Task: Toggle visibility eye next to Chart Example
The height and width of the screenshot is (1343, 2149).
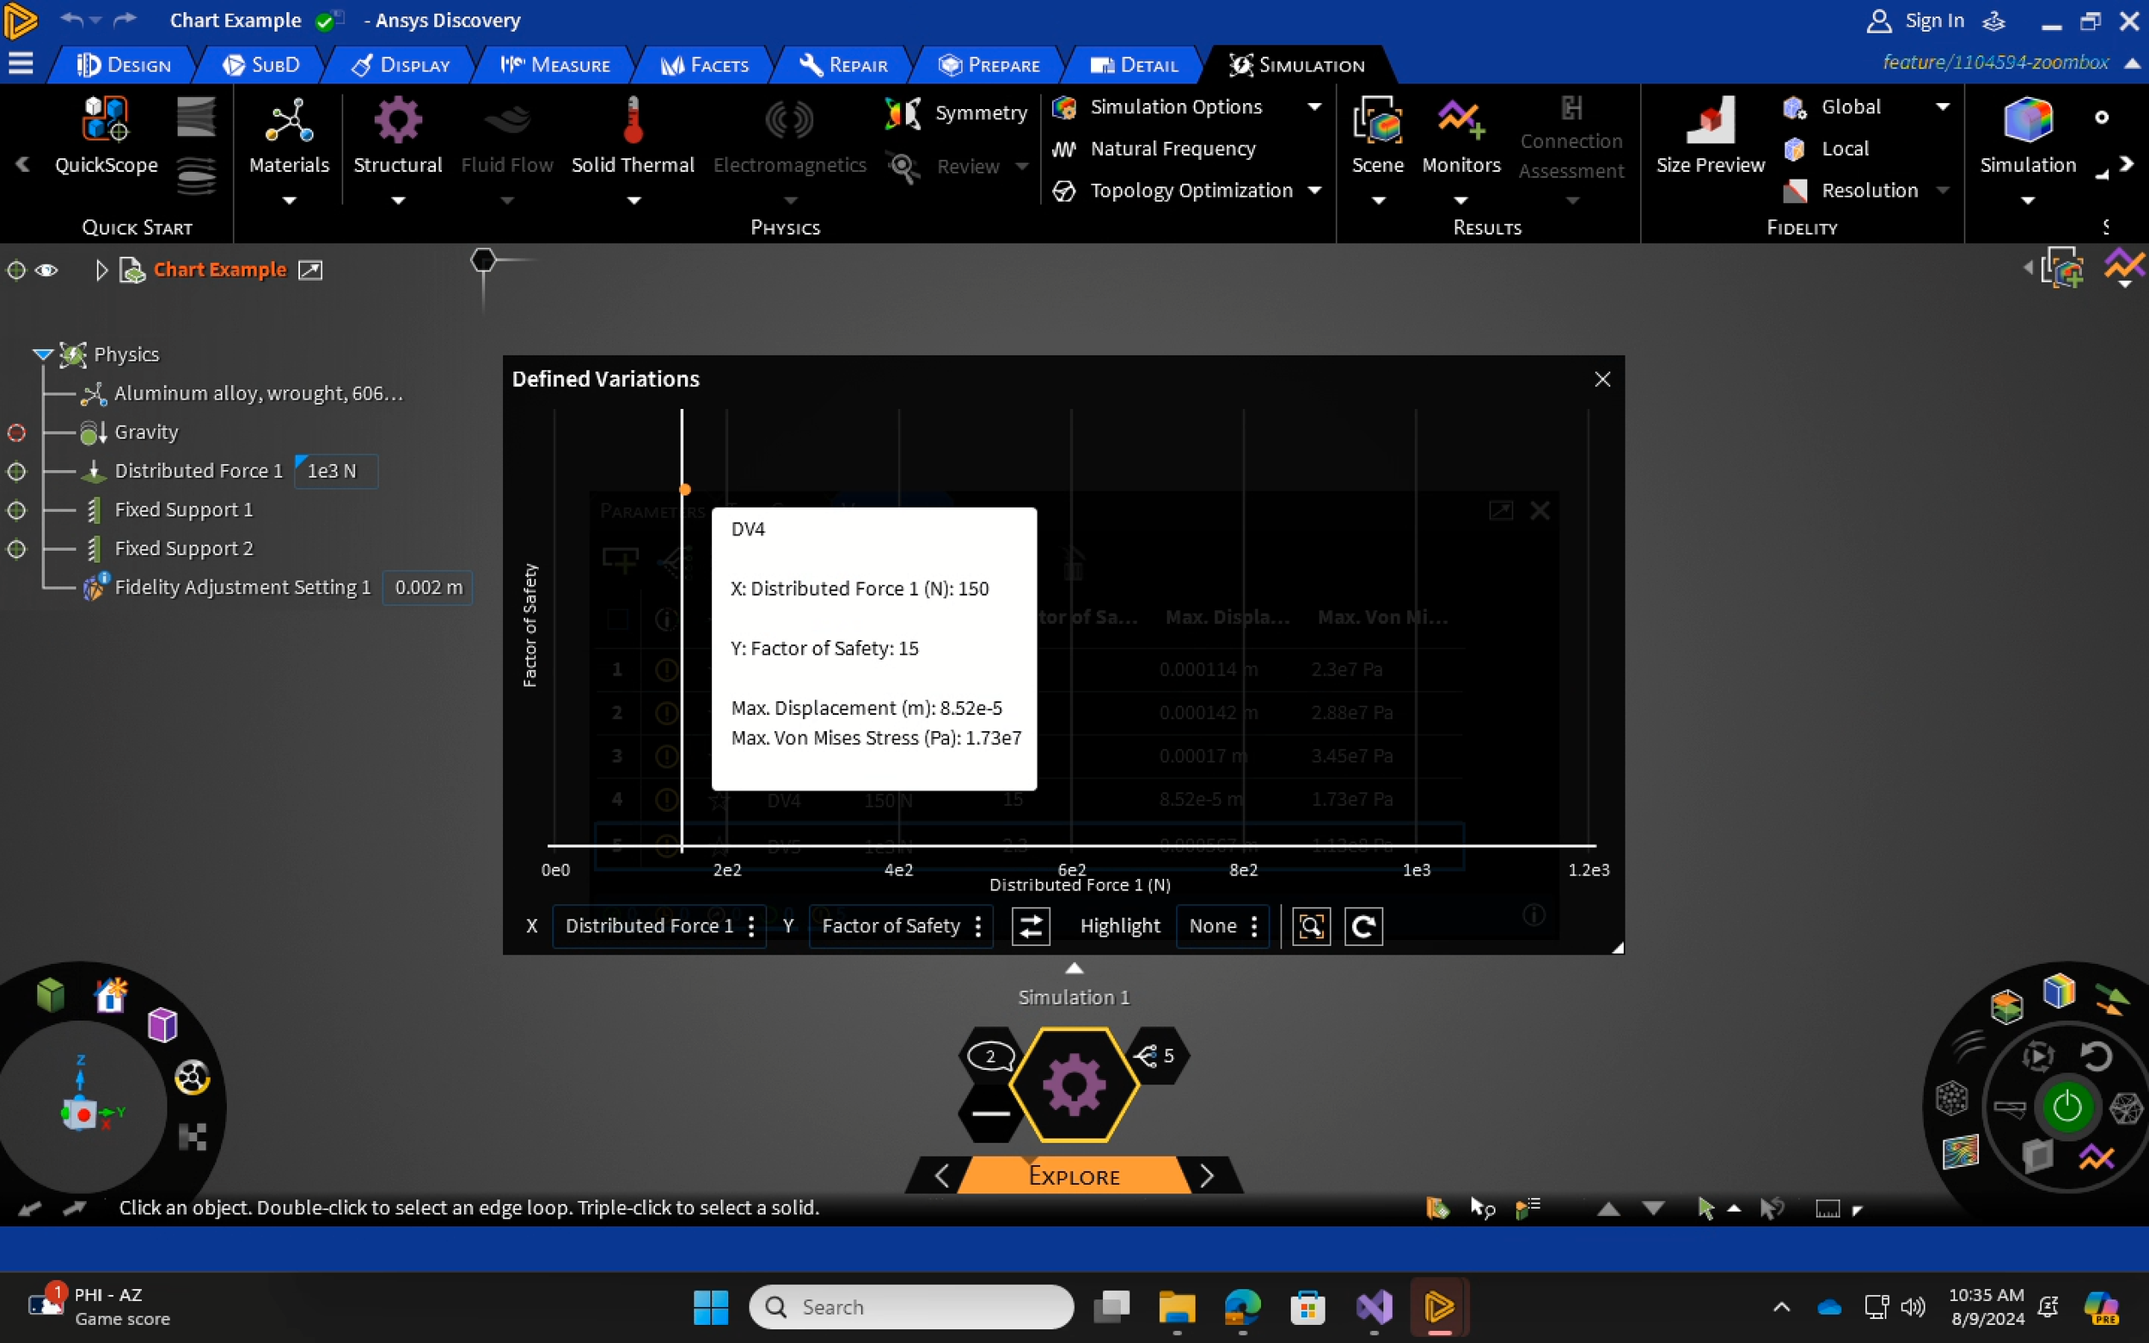Action: pos(46,270)
